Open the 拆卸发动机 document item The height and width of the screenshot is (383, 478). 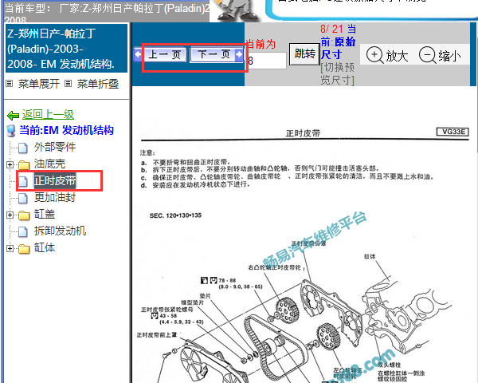pos(60,231)
